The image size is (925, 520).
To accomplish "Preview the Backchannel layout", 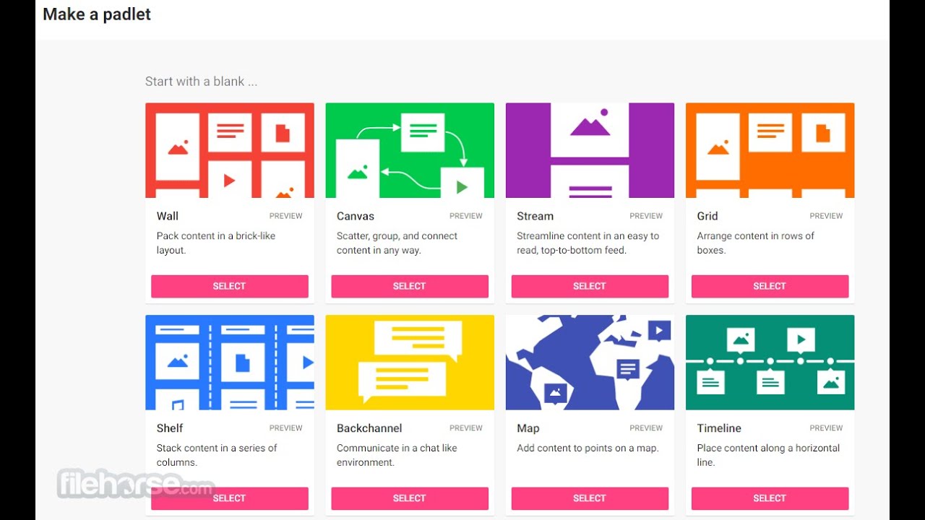I will coord(466,428).
